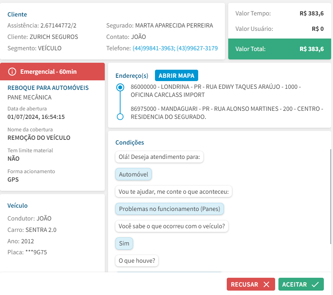Click the Sim answer chip
Screen dimensions: 333x295
[124, 243]
